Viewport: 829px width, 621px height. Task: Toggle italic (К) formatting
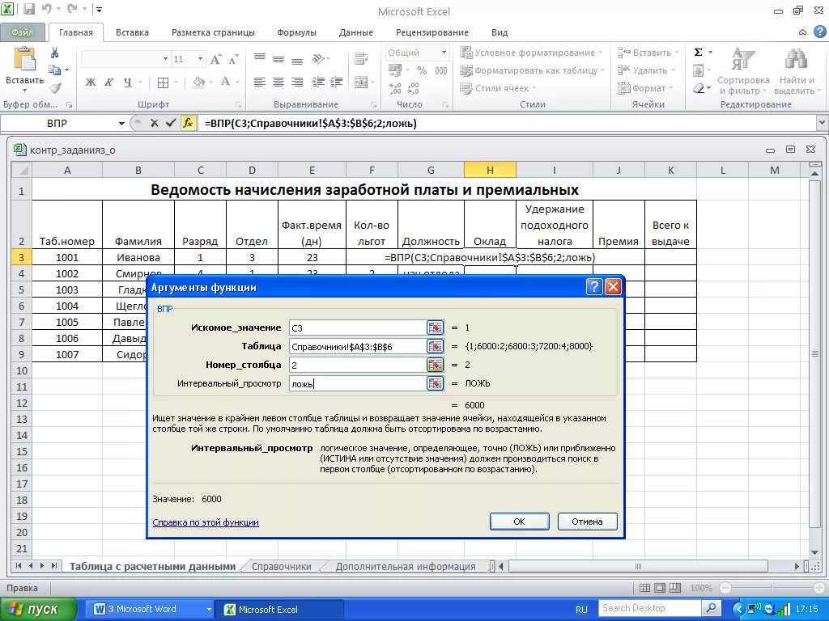click(109, 82)
